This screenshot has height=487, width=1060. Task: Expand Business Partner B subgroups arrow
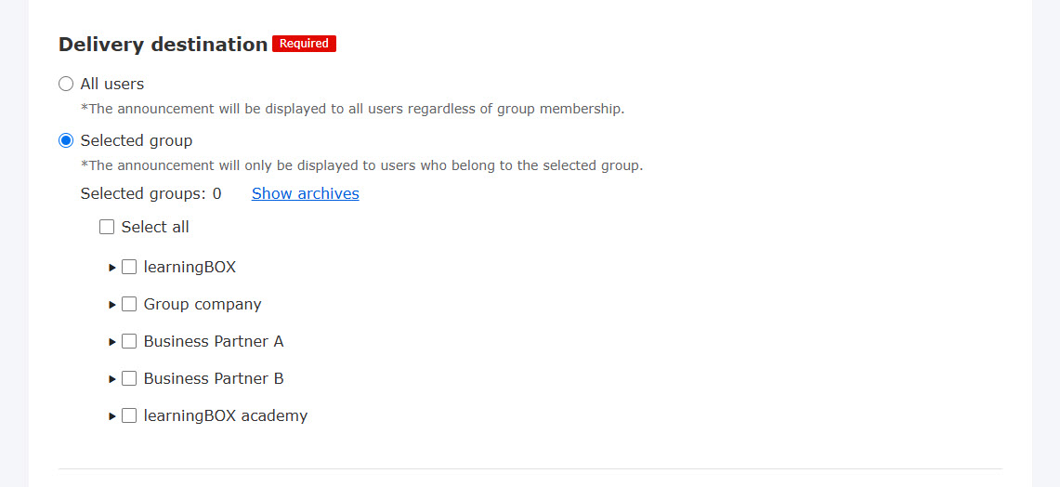tap(112, 379)
